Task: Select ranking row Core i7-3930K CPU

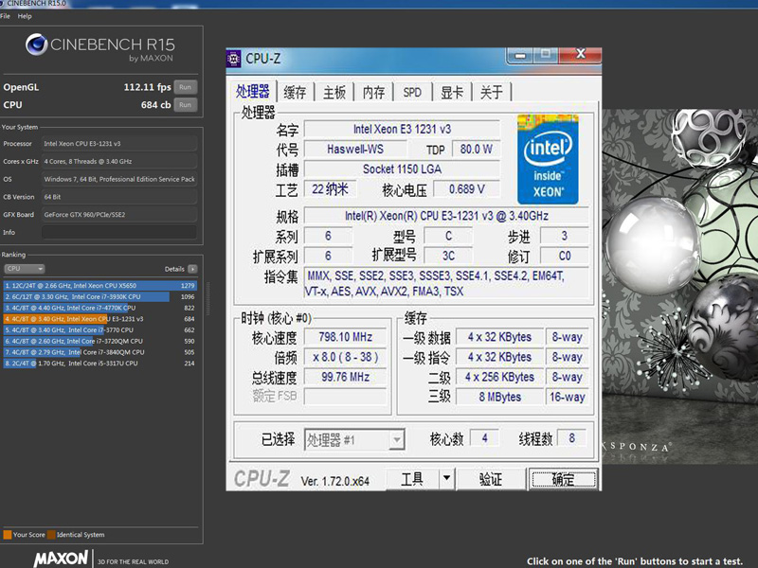Action: pyautogui.click(x=100, y=296)
